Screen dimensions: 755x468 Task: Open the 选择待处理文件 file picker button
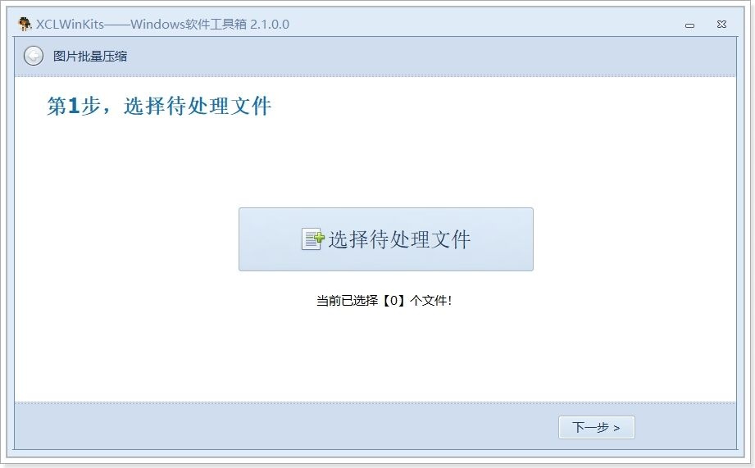point(385,239)
